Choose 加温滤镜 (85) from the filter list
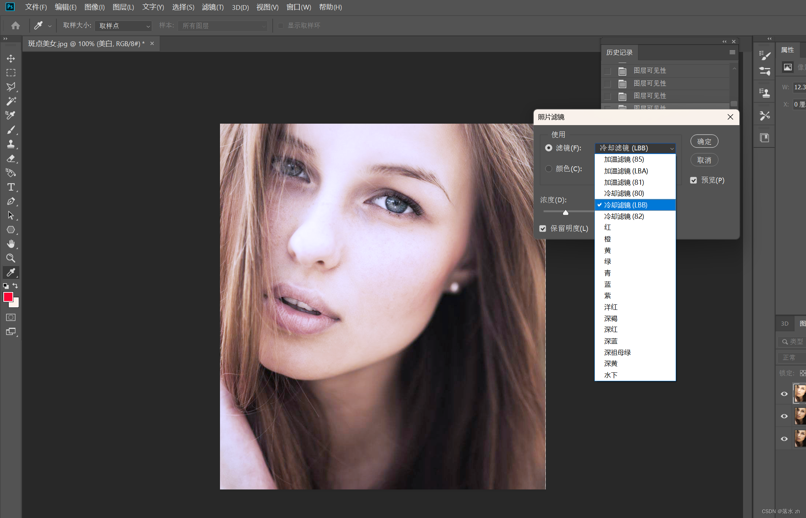This screenshot has width=806, height=518. pyautogui.click(x=624, y=159)
